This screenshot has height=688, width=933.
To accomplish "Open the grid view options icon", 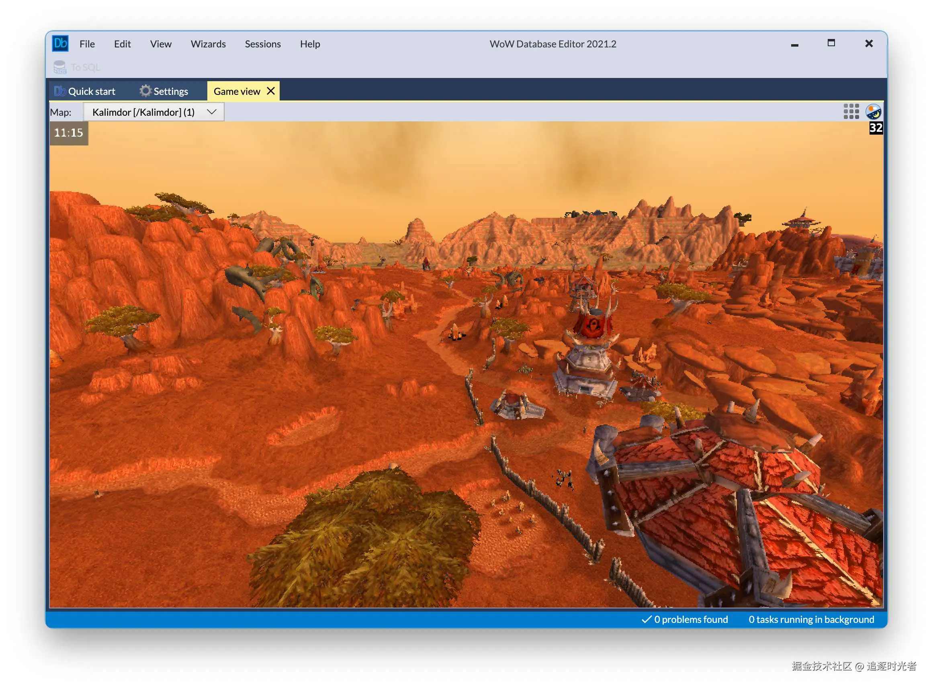I will tap(851, 112).
